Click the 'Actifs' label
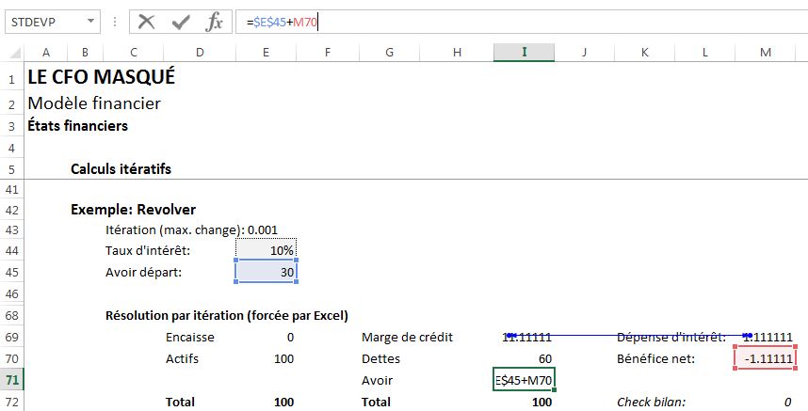Screen dimensions: 808x411 [x=182, y=358]
